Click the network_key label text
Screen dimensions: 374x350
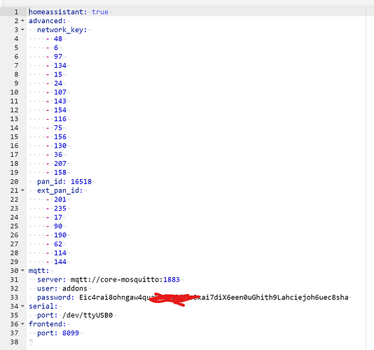[x=62, y=30]
